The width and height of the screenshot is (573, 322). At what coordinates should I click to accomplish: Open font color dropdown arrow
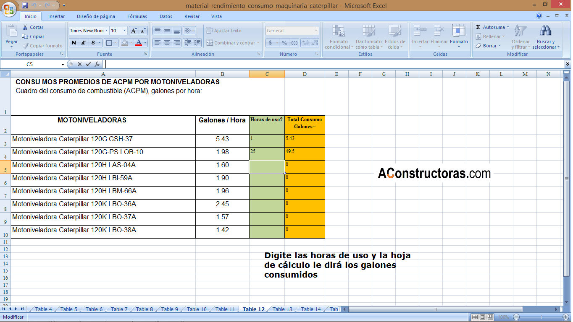coord(145,43)
